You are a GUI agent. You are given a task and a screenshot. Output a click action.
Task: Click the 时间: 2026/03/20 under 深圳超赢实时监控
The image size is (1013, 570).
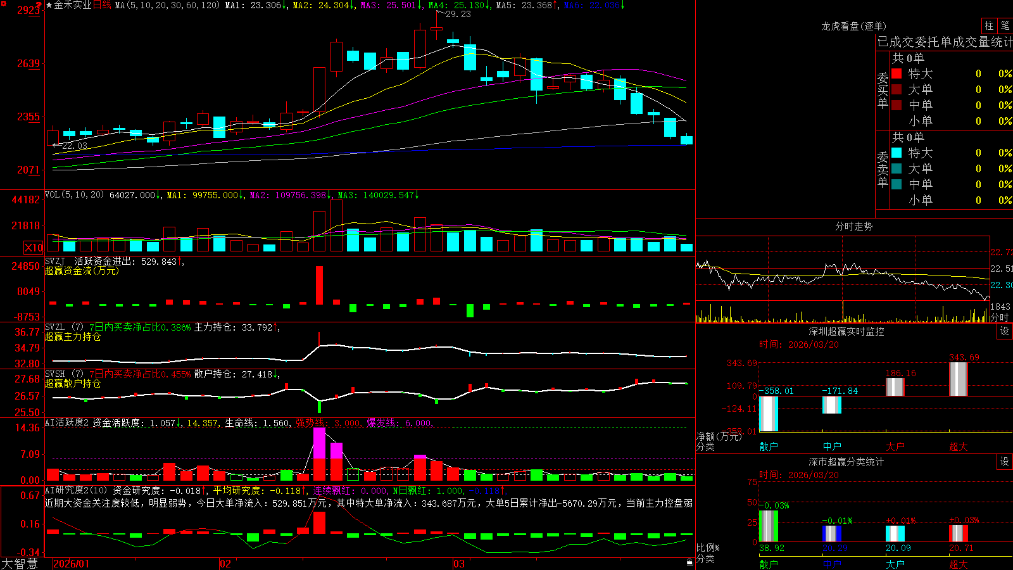798,345
